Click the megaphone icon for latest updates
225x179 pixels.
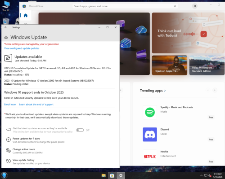(9, 130)
